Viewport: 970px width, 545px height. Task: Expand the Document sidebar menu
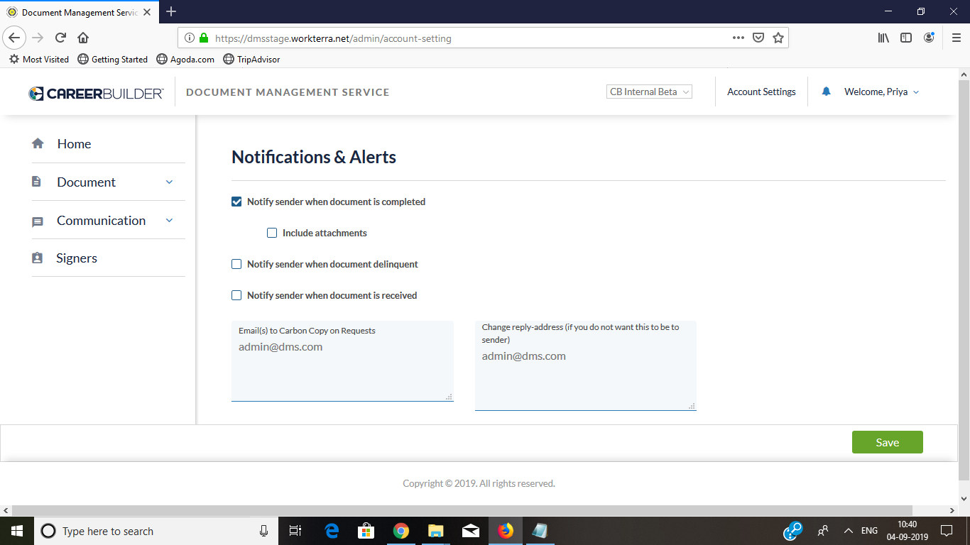click(x=169, y=182)
